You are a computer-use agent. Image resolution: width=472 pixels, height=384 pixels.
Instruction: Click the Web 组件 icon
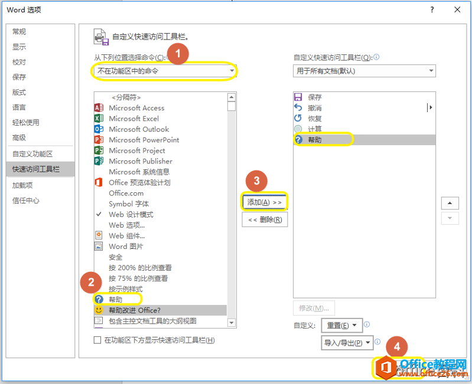pos(99,235)
